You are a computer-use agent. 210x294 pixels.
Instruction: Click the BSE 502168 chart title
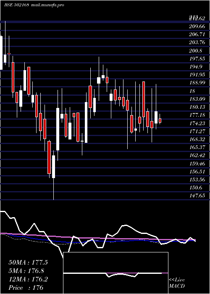pos(16,5)
